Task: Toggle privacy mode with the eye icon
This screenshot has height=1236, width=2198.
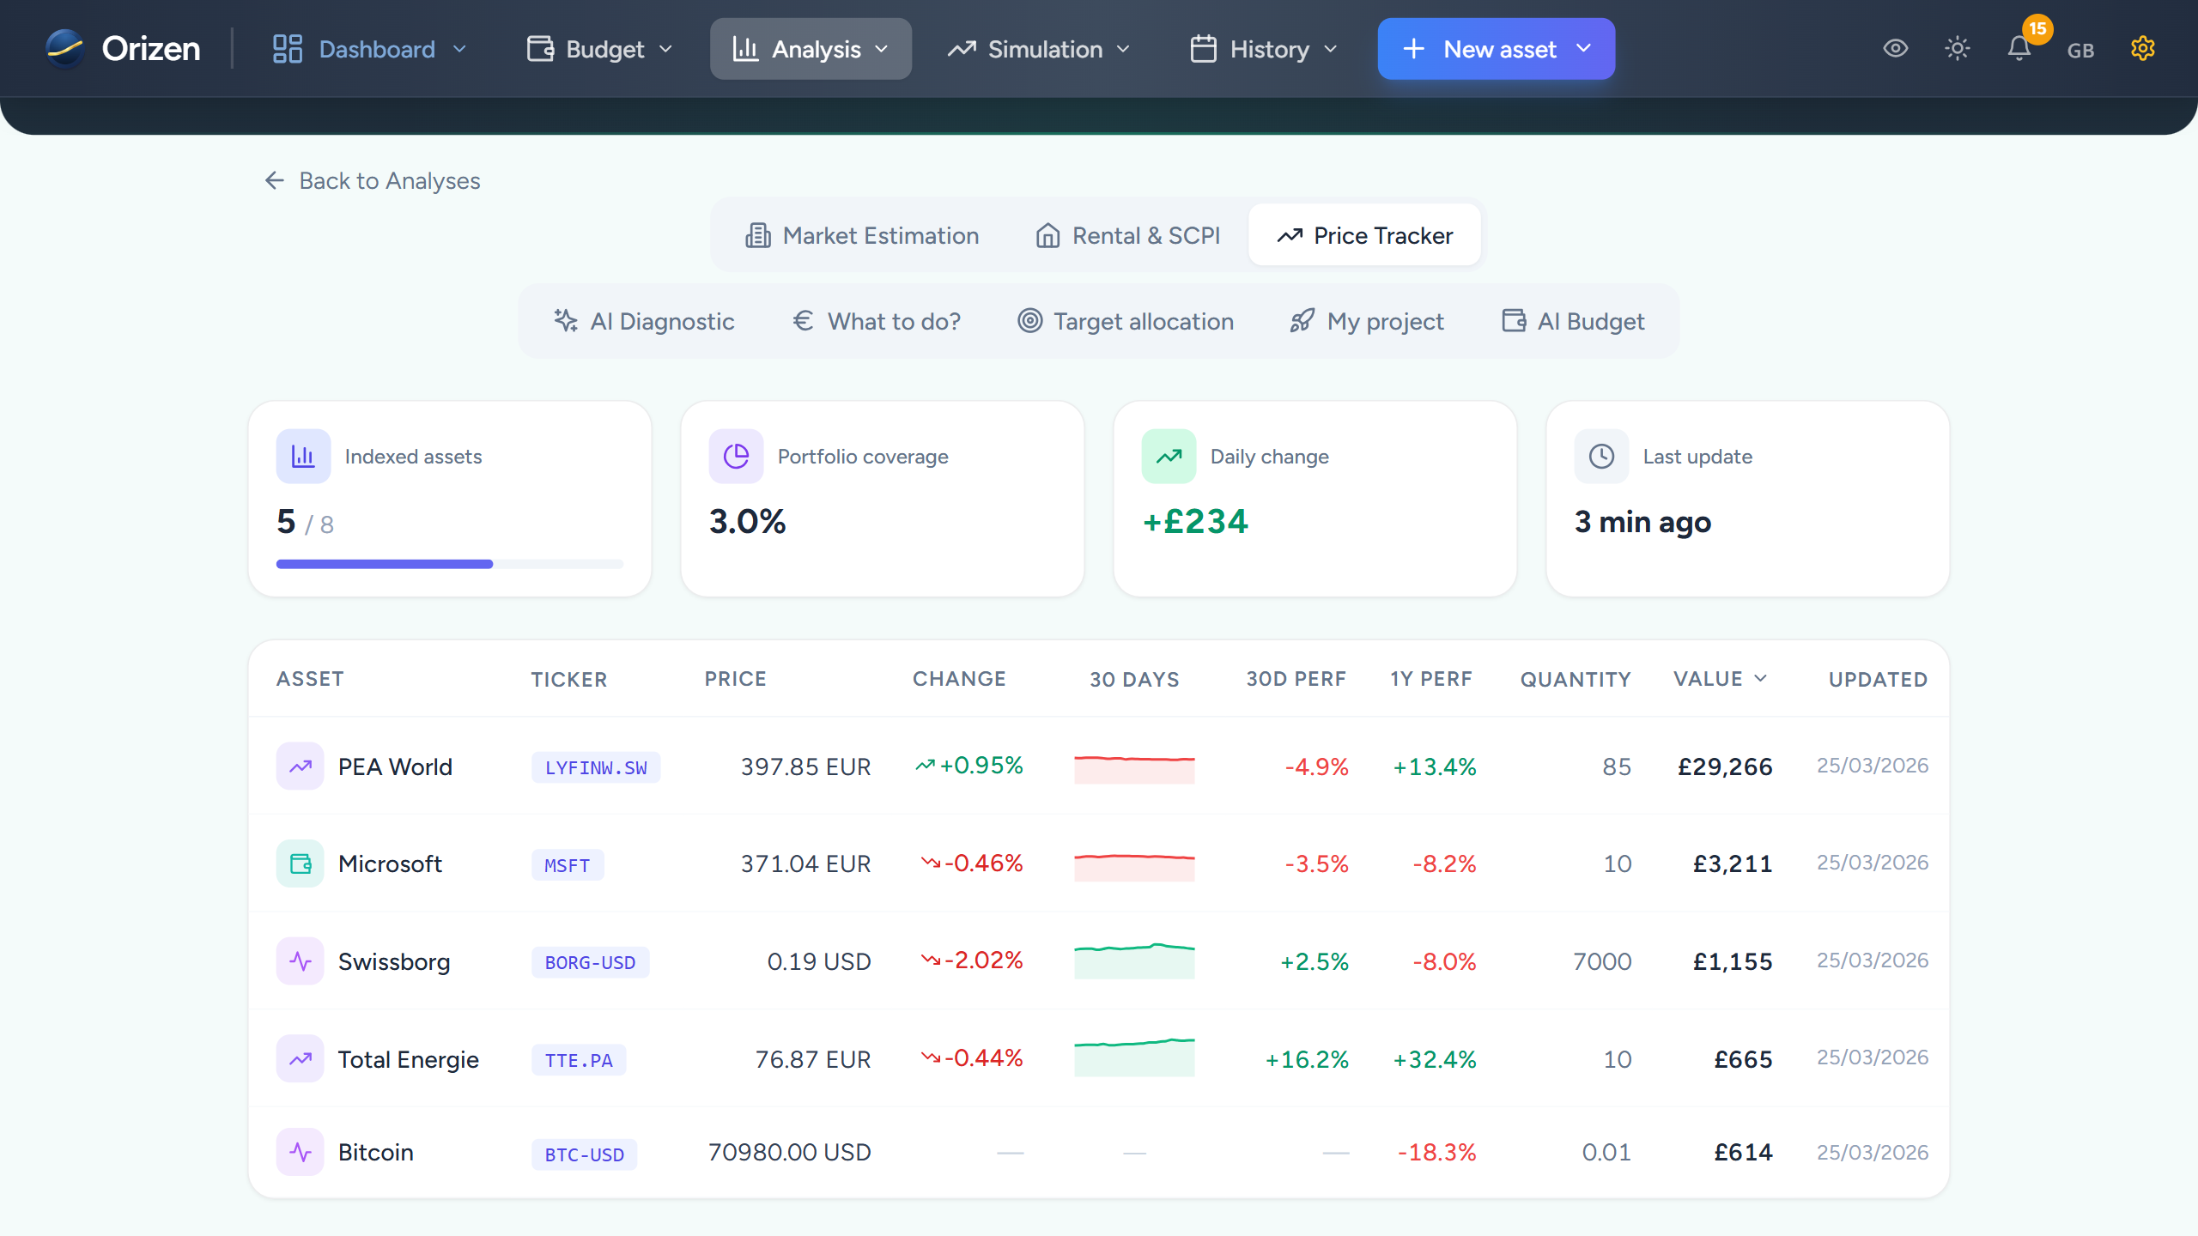Action: click(1895, 49)
